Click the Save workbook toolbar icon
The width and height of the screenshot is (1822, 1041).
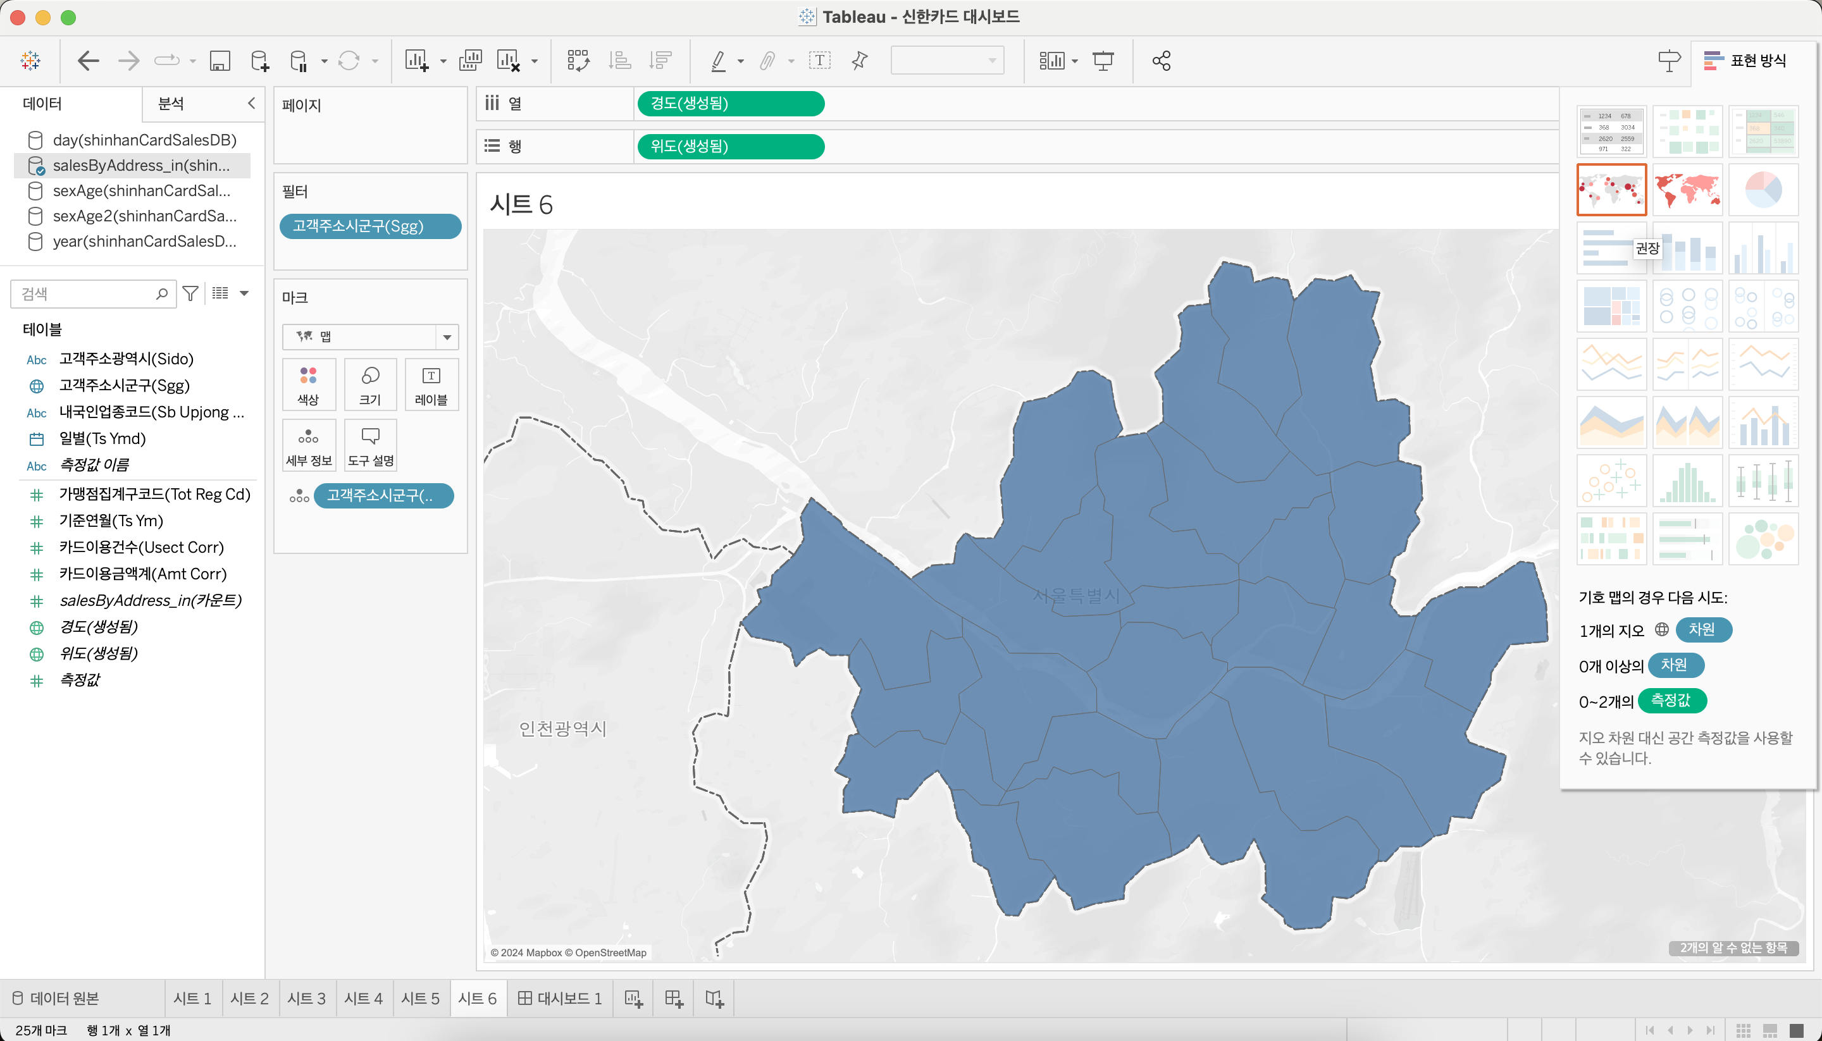(220, 61)
